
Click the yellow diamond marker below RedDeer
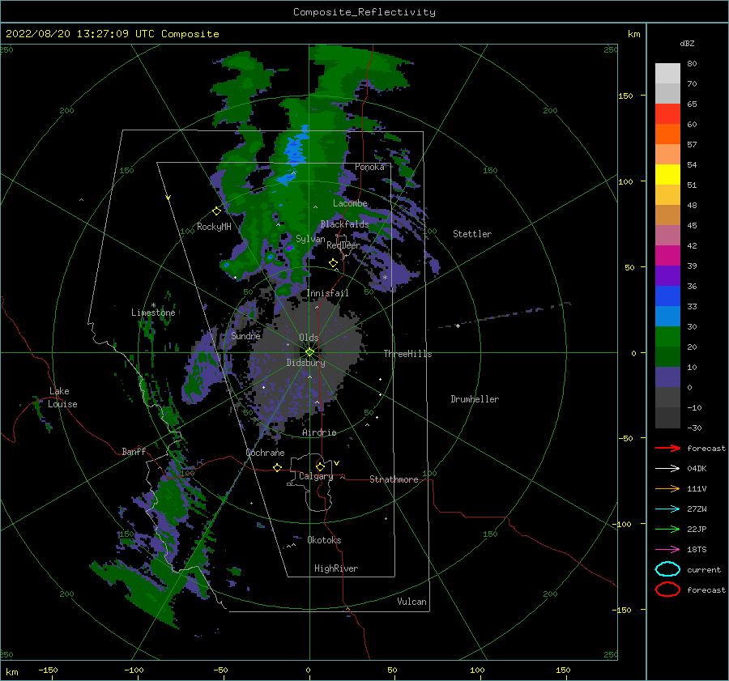333,263
